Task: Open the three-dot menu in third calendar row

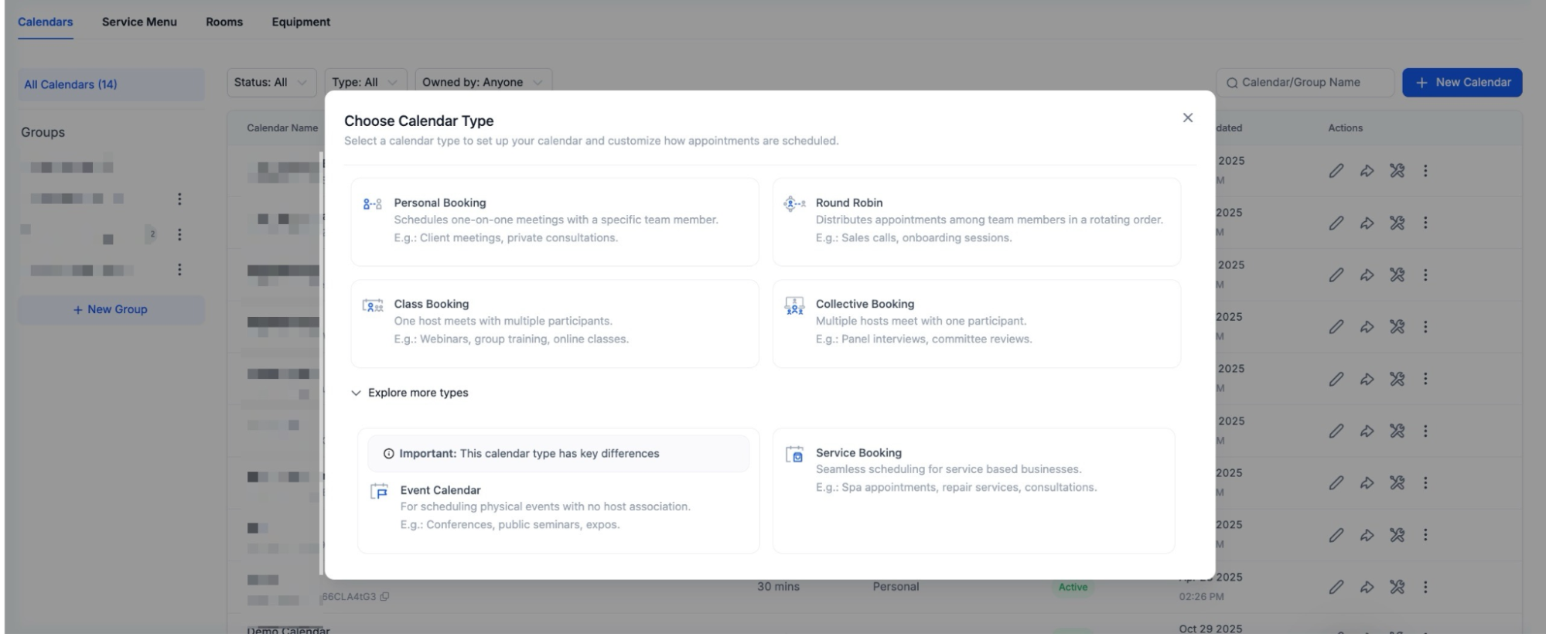Action: 1425,275
